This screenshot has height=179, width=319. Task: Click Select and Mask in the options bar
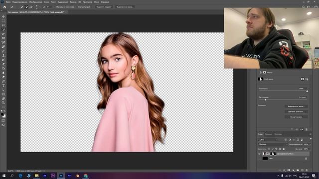pyautogui.click(x=125, y=7)
